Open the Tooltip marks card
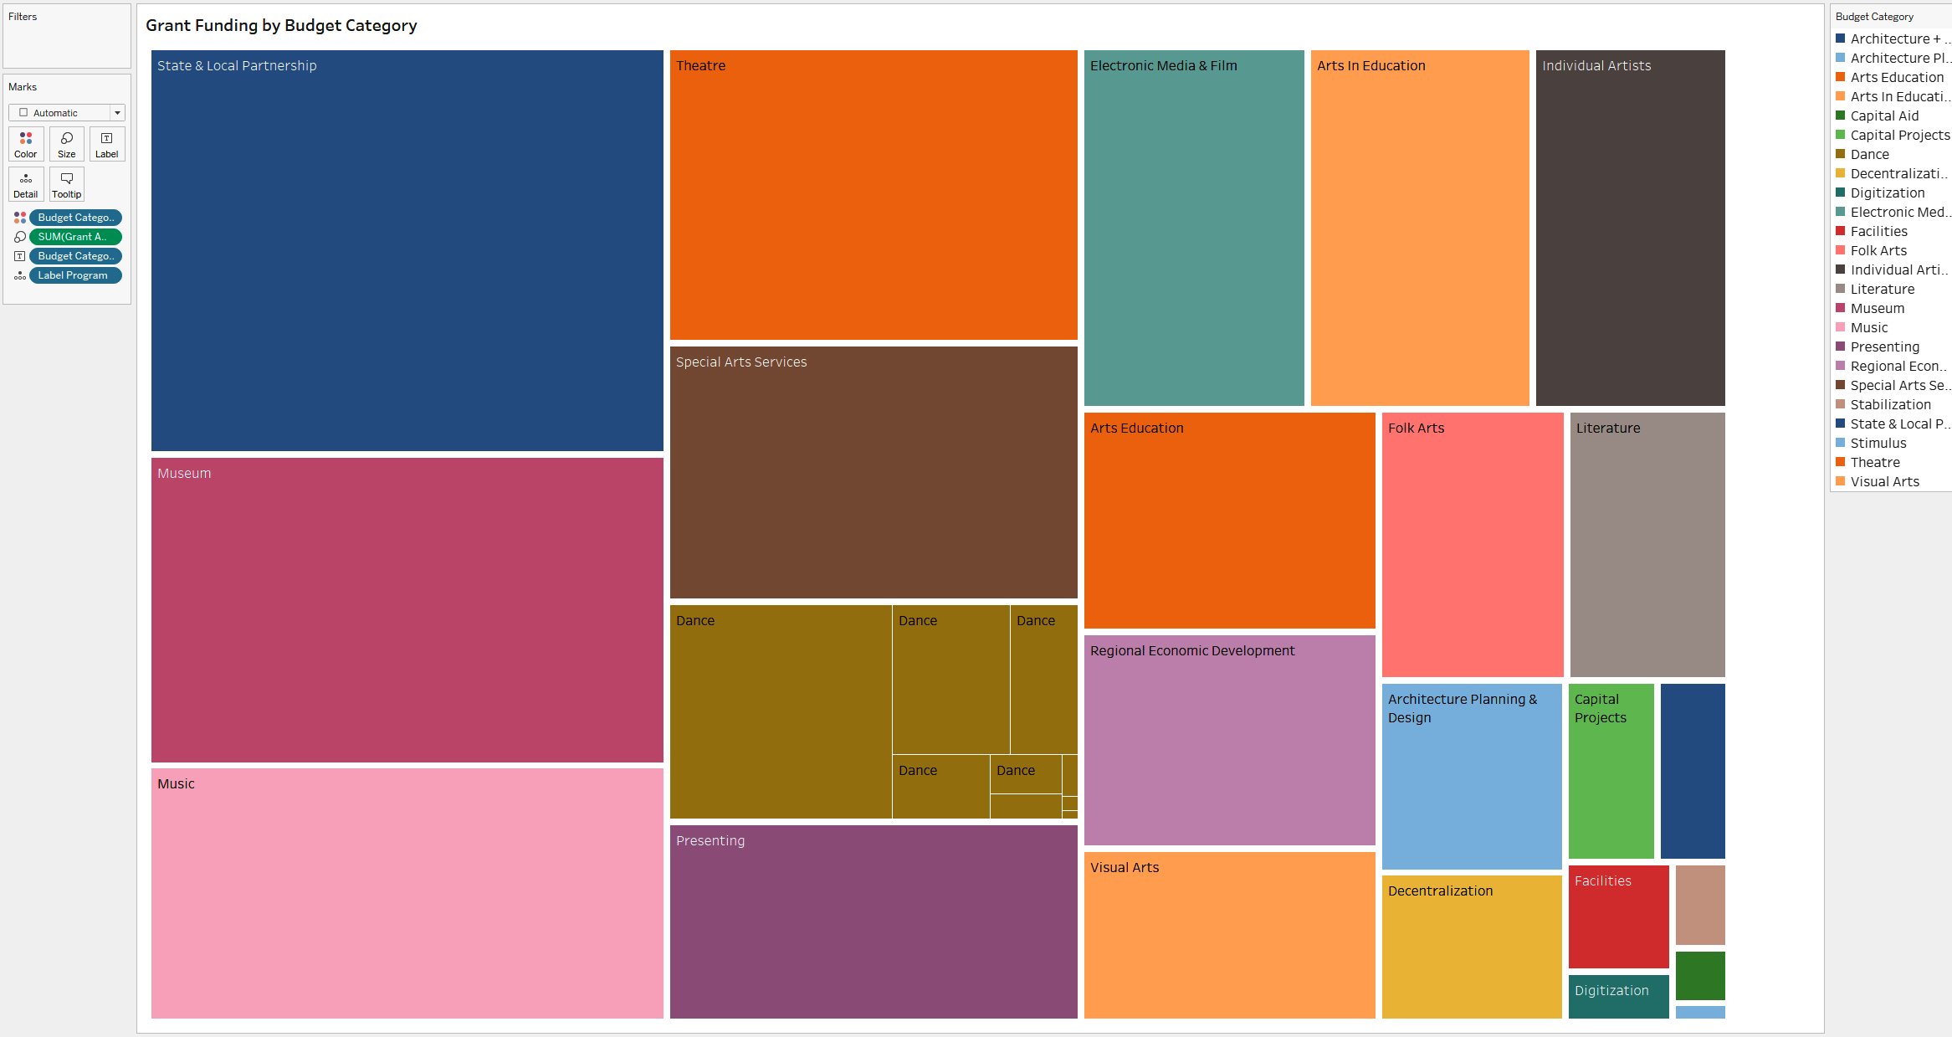The image size is (1952, 1037). [x=67, y=184]
